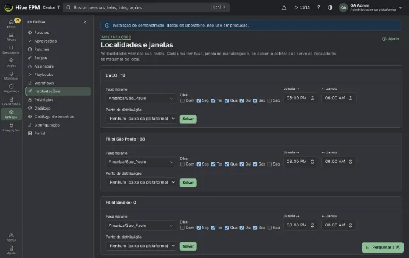The height and width of the screenshot is (258, 409).
Task: Uncheck Sex in Filial Smoke card
Action: [255, 228]
